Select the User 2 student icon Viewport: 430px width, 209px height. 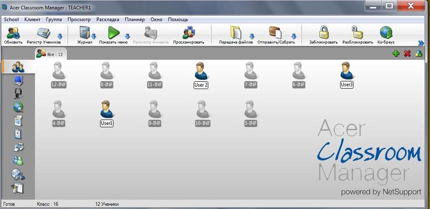(x=201, y=71)
